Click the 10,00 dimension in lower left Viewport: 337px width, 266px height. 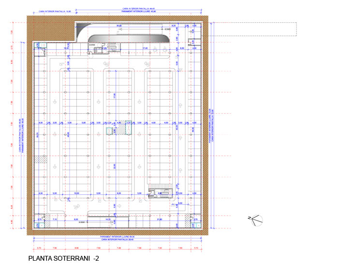click(x=76, y=193)
